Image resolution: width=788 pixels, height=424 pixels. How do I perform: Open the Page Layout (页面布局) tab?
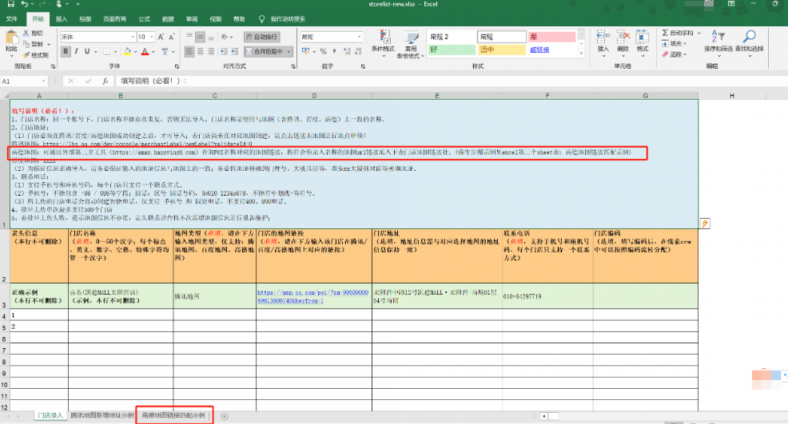click(x=114, y=19)
